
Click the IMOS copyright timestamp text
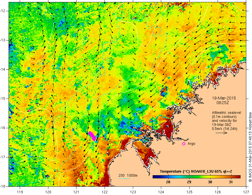click(x=250, y=147)
